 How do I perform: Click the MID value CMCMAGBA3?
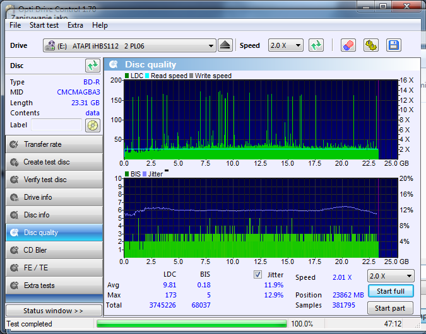(x=78, y=92)
